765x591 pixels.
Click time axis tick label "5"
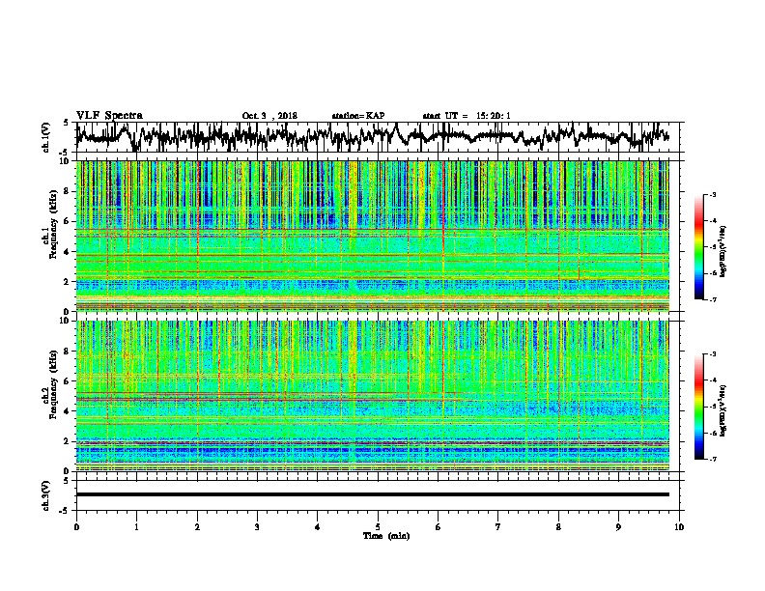(x=378, y=527)
